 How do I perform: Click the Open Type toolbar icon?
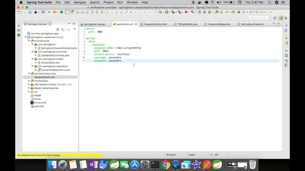pyautogui.click(x=216, y=12)
